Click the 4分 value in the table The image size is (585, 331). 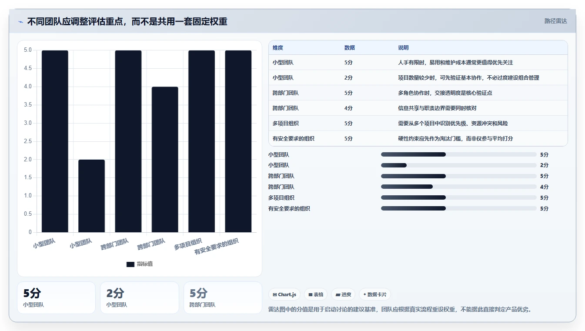click(348, 108)
